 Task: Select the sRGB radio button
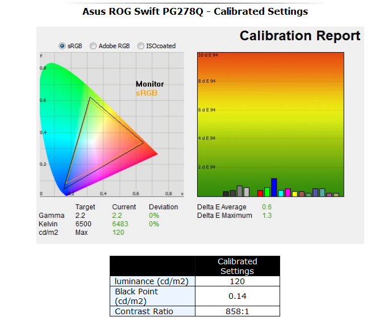[62, 46]
